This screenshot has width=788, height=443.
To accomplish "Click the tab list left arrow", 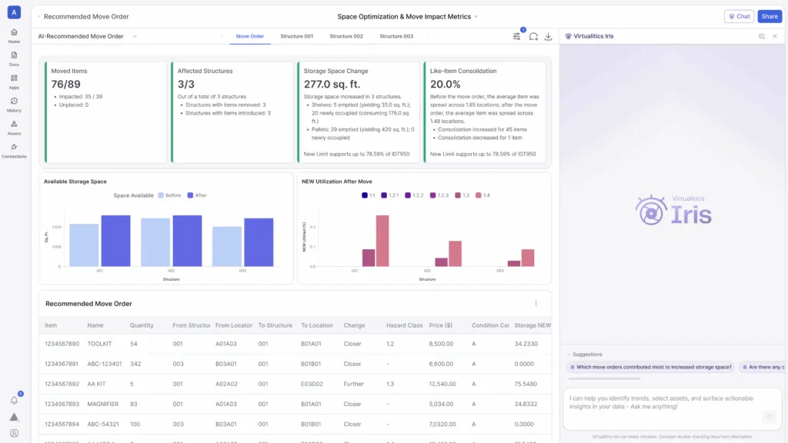I will [x=222, y=36].
